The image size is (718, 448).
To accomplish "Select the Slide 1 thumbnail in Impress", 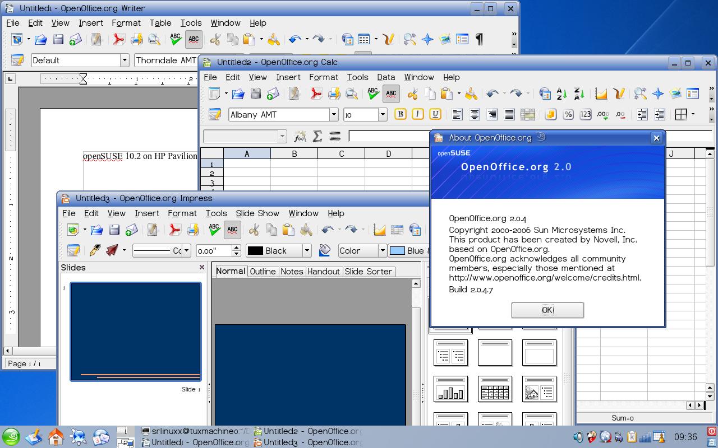I will point(135,332).
